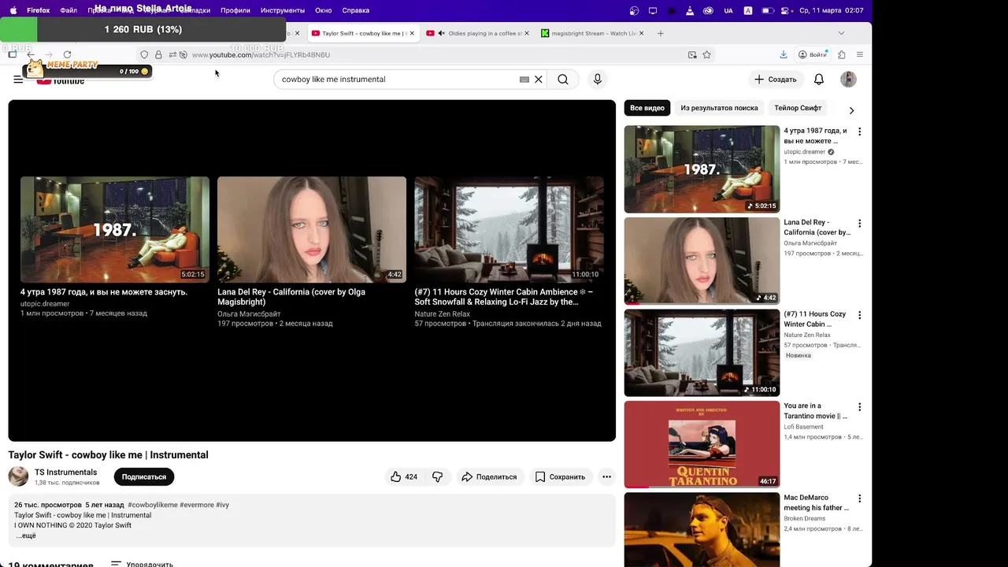This screenshot has height=567, width=1008.
Task: Open the UA keyboard layout indicator
Action: (x=728, y=10)
